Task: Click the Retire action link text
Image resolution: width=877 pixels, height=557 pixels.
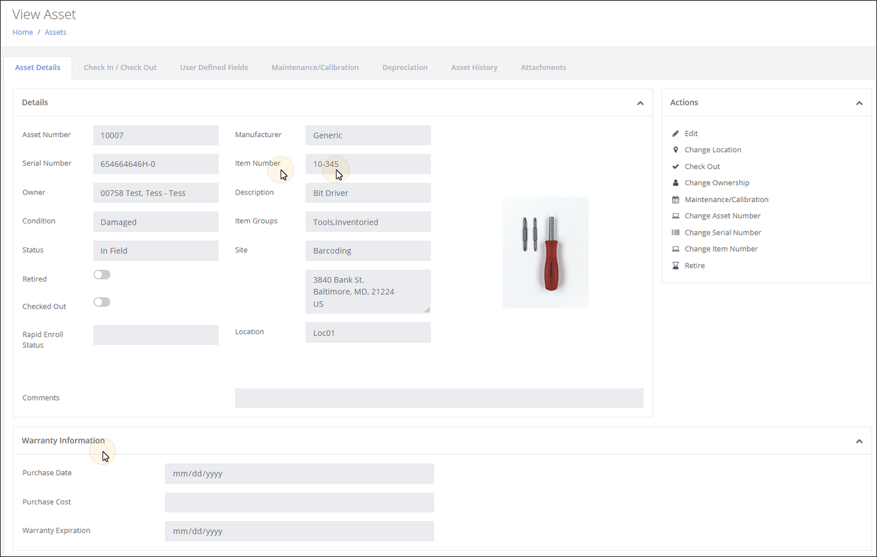Action: click(x=695, y=265)
